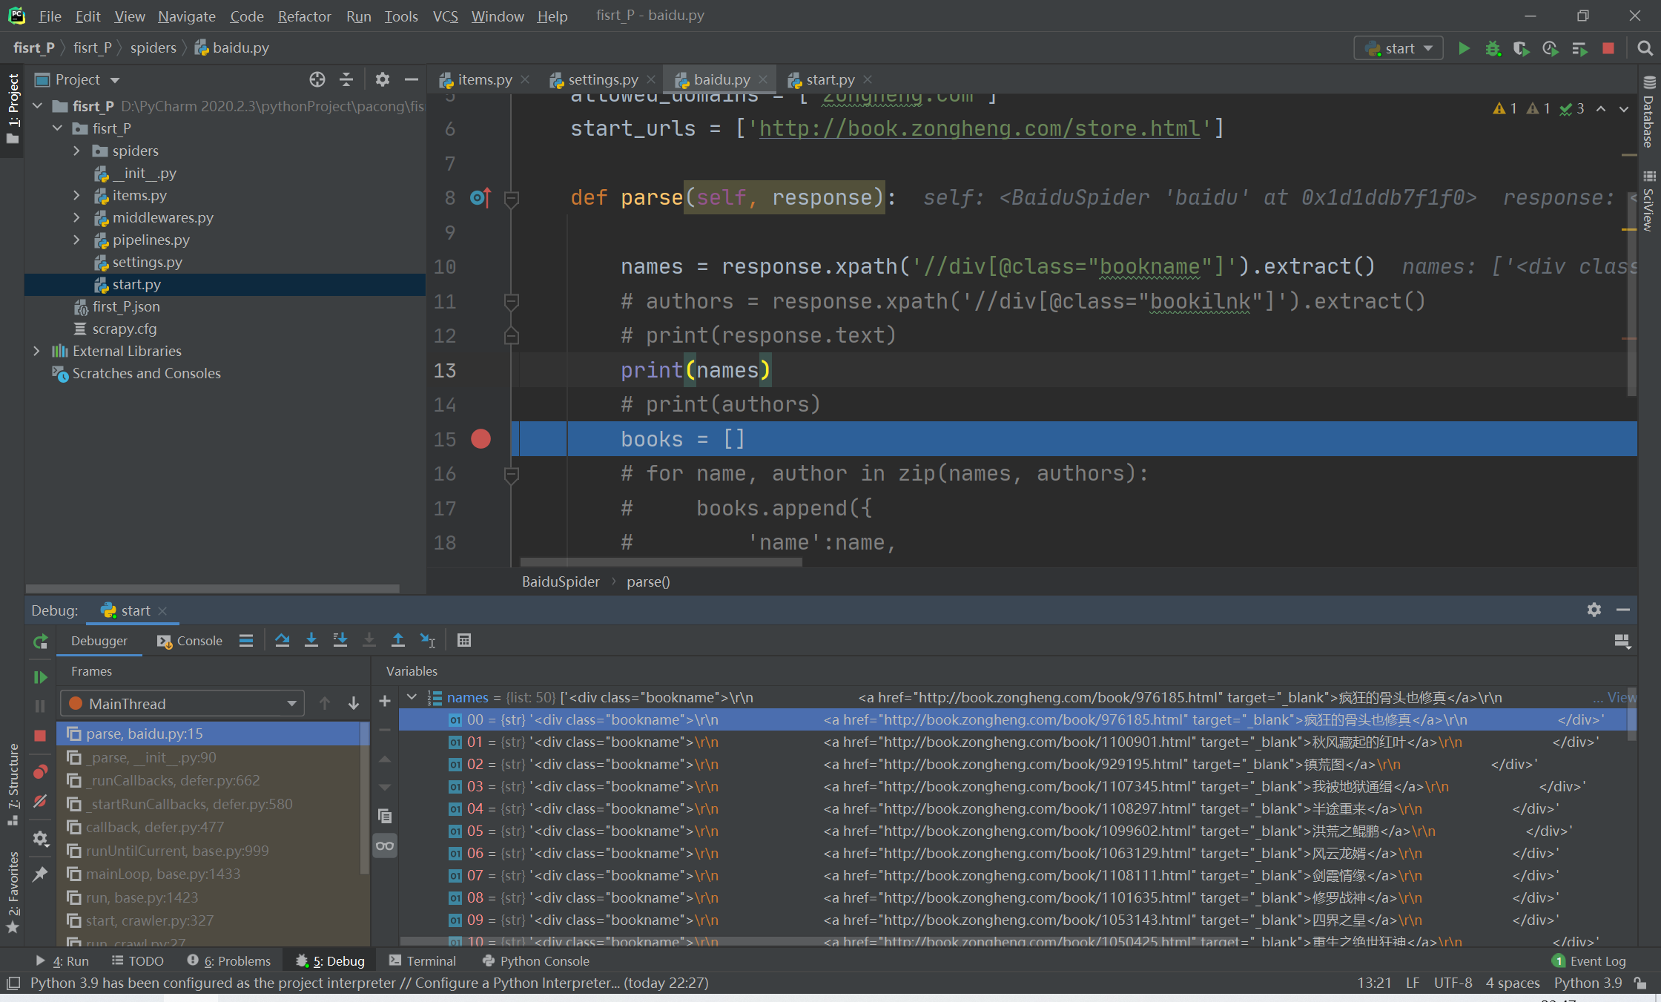
Task: Show execution point in the debug toolbar
Action: (246, 640)
